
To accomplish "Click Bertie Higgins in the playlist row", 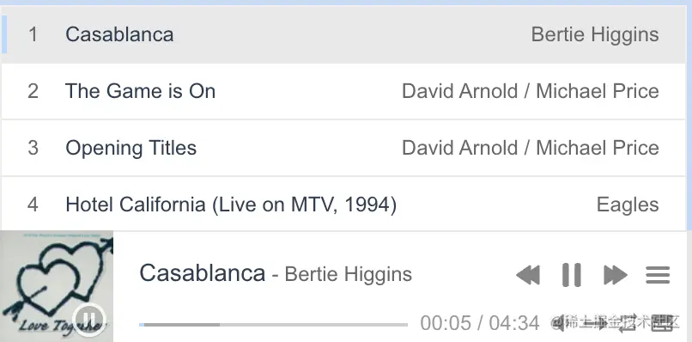I will [595, 34].
